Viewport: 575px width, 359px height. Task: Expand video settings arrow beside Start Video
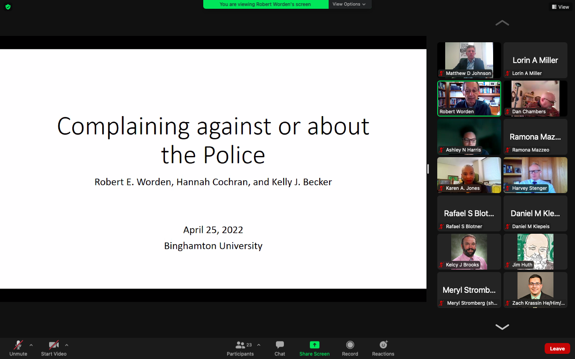click(67, 345)
